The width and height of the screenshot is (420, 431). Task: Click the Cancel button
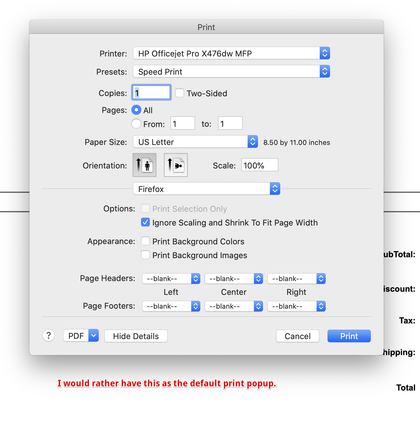click(298, 336)
